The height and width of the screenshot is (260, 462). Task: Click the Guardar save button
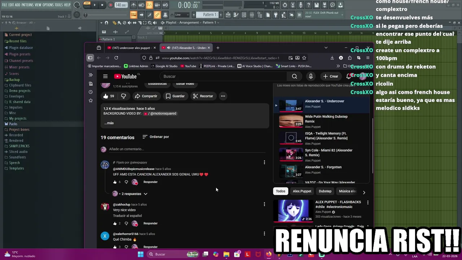coord(175,96)
